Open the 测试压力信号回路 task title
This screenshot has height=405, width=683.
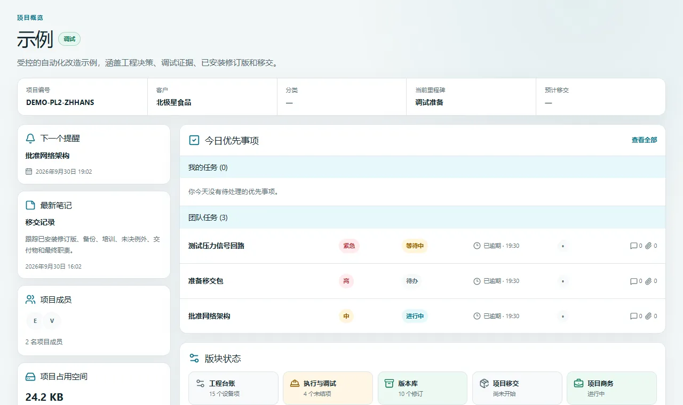216,246
